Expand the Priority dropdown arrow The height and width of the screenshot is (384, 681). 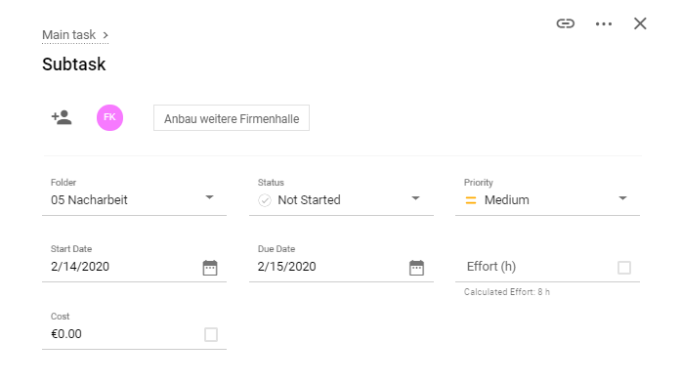622,198
